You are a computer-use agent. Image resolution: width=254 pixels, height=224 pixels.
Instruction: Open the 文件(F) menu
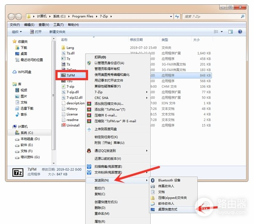(x=15, y=25)
